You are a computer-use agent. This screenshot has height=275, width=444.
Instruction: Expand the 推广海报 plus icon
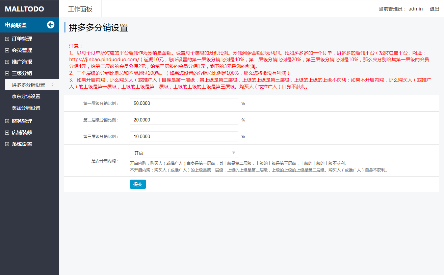tap(7, 62)
